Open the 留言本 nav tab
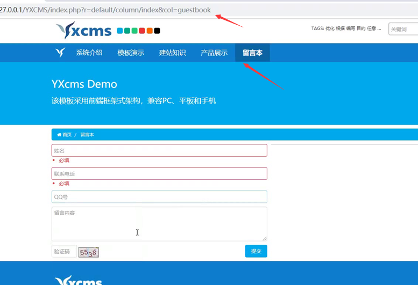 pos(252,53)
